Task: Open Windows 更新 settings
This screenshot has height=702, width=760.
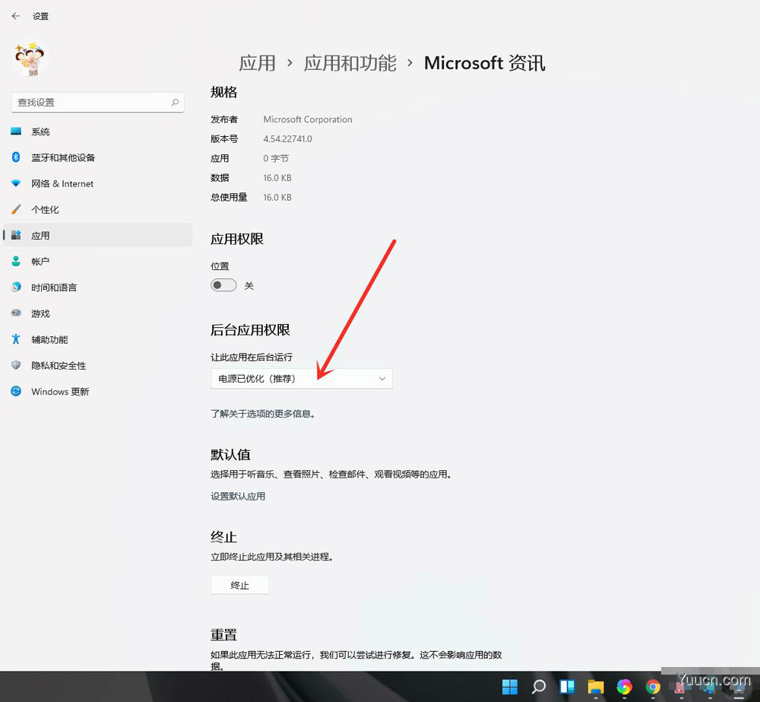Action: pos(98,392)
